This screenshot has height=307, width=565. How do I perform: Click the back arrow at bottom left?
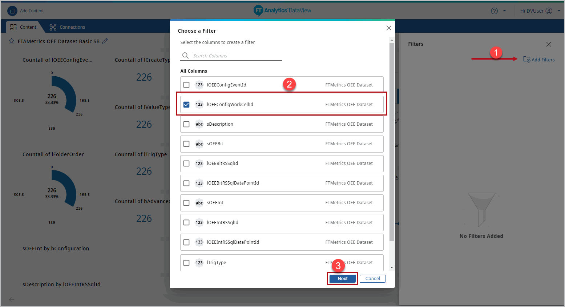tap(12, 299)
